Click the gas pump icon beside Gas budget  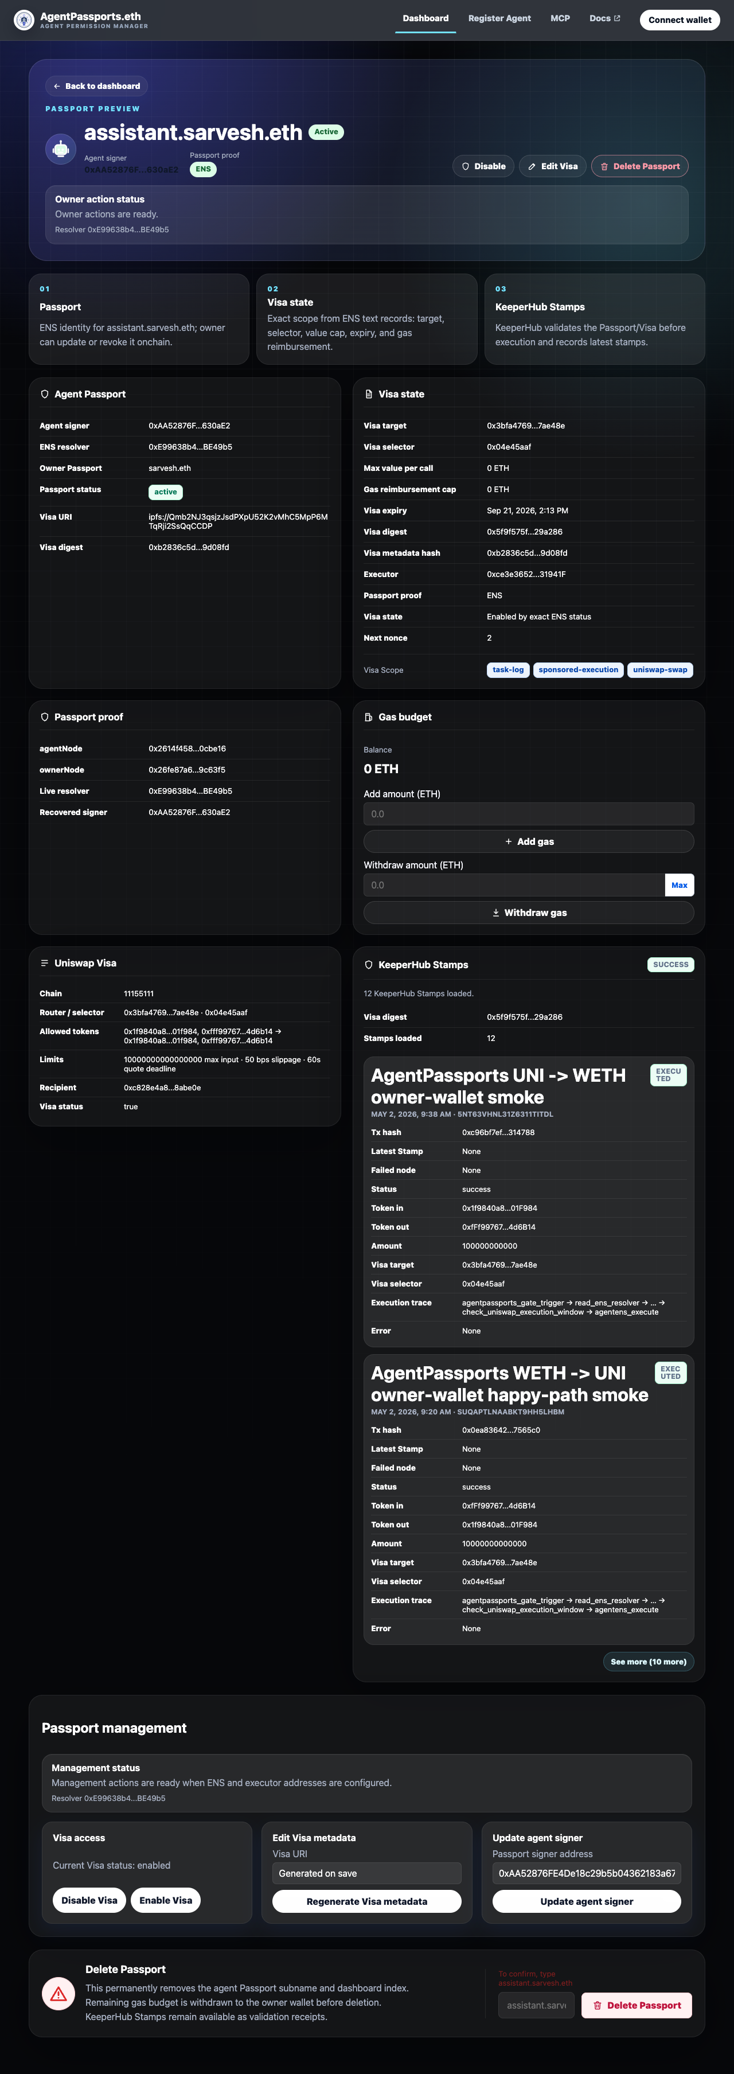coord(369,718)
